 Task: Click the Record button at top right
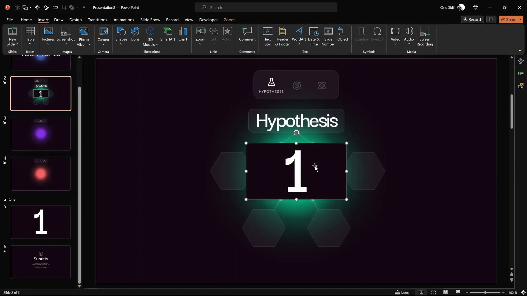tap(472, 19)
